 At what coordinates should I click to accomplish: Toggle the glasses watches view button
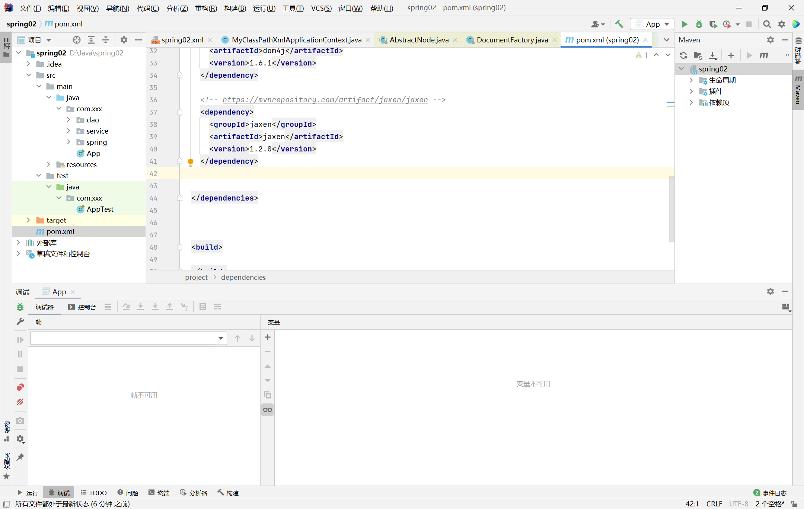coord(267,410)
